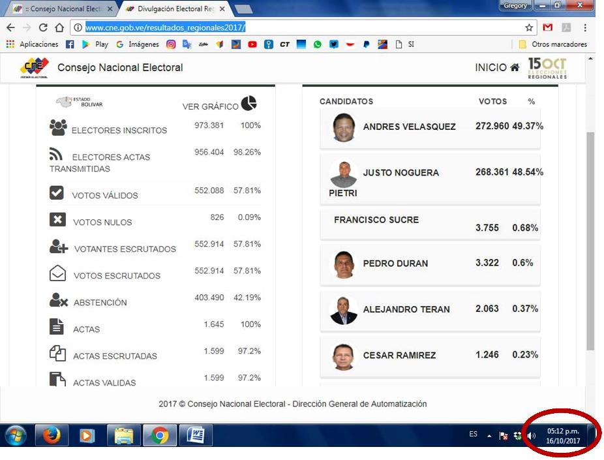
Task: Bookmark this page with the star icon
Action: click(529, 27)
